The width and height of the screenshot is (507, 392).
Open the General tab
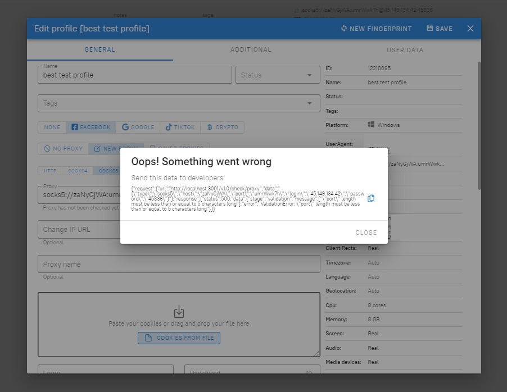100,50
